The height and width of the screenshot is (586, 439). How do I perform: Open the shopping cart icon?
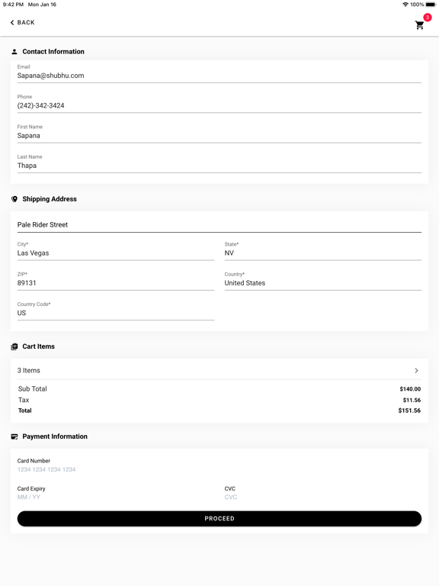click(420, 25)
